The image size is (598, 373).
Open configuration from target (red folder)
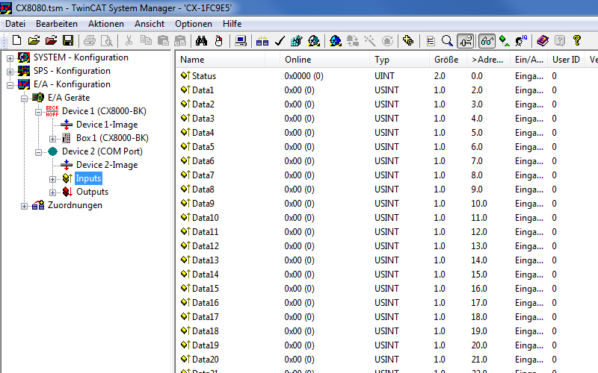[51, 40]
